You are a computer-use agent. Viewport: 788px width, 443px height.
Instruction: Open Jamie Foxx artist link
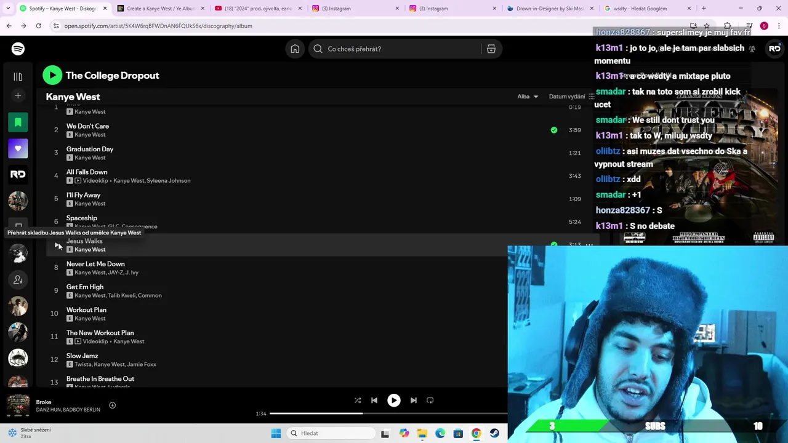[x=142, y=364]
